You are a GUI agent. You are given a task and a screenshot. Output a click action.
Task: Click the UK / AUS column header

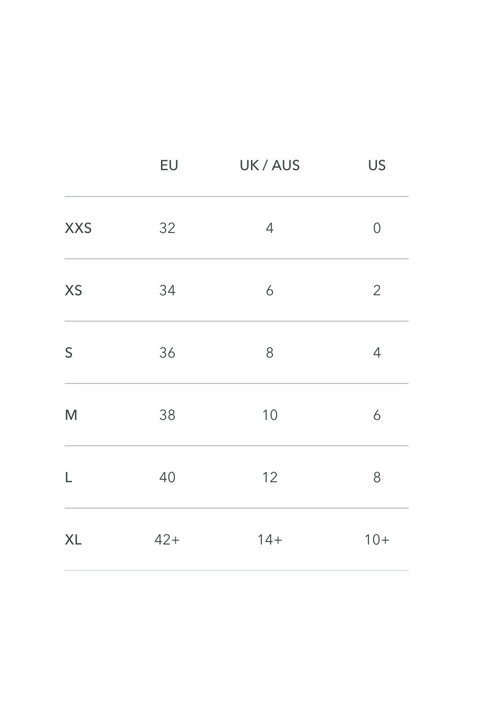pos(270,165)
